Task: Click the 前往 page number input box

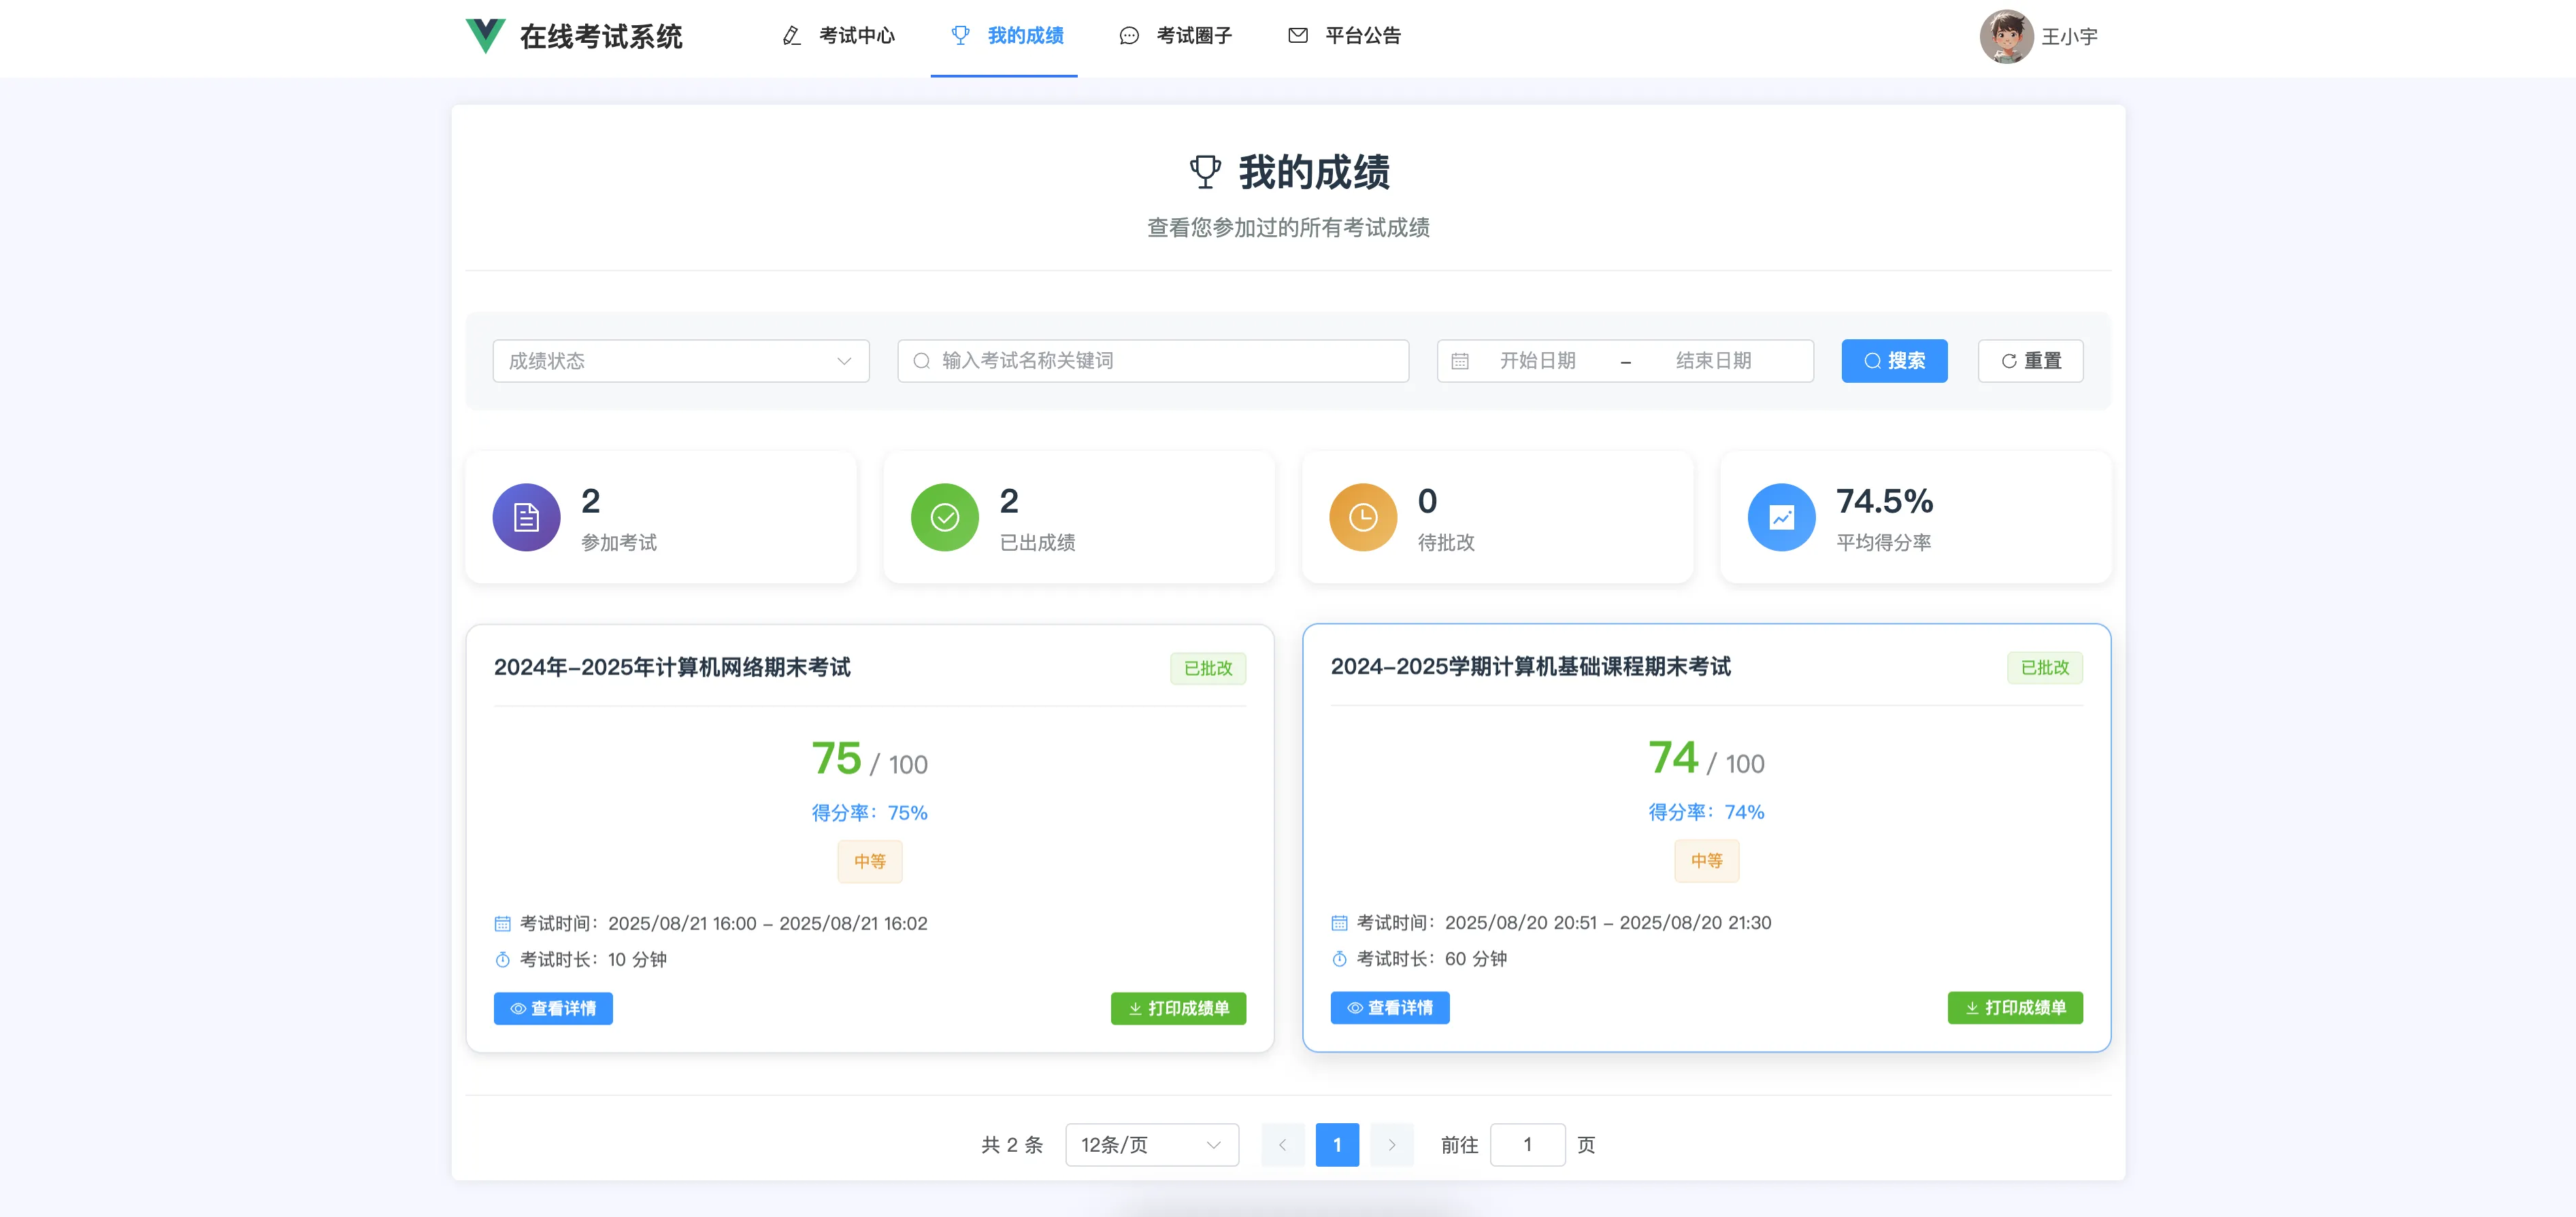Action: click(x=1527, y=1145)
